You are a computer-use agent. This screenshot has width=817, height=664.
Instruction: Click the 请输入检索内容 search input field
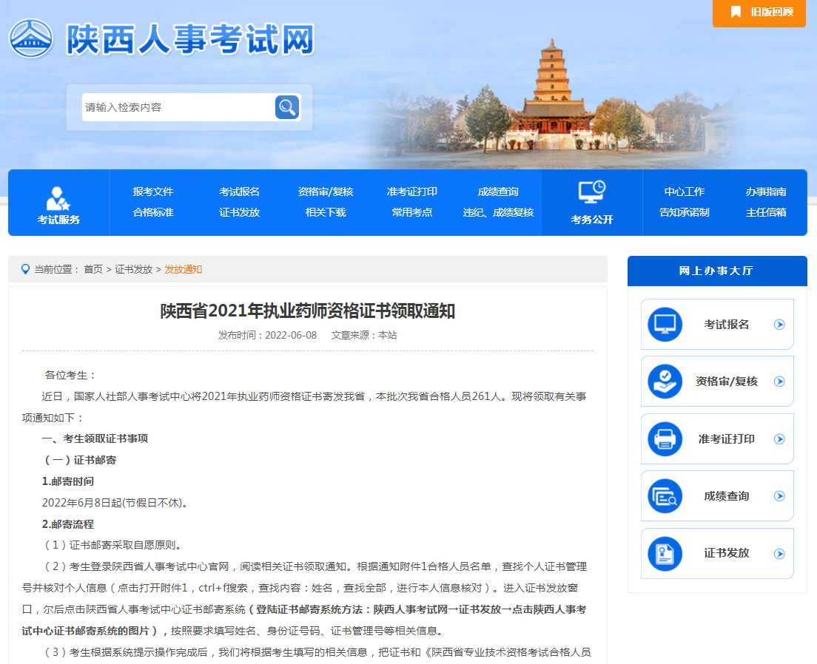(x=178, y=107)
